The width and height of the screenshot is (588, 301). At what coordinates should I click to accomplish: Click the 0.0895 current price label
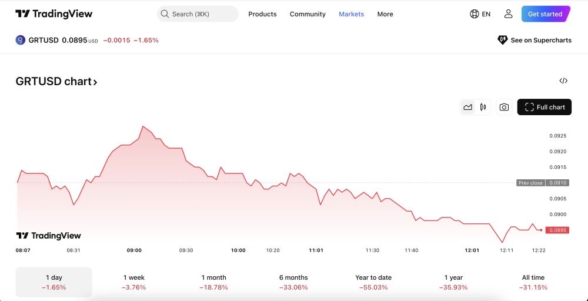point(557,230)
